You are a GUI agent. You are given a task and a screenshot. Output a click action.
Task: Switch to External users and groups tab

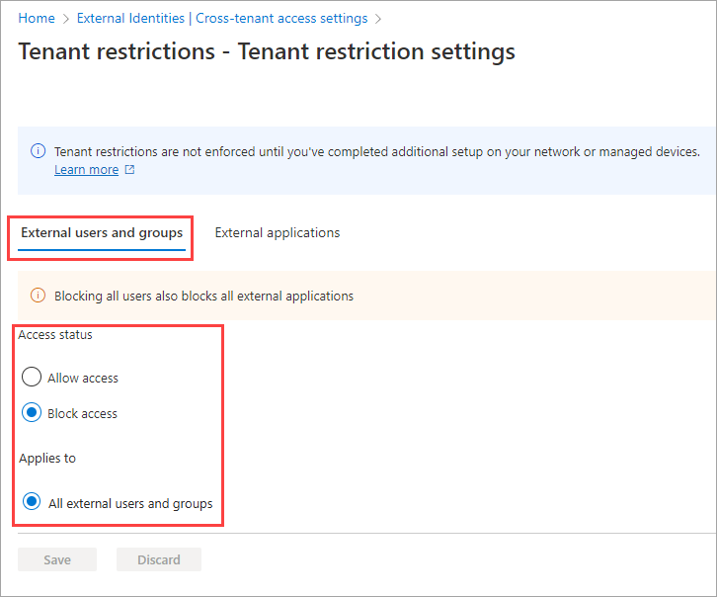(x=102, y=233)
